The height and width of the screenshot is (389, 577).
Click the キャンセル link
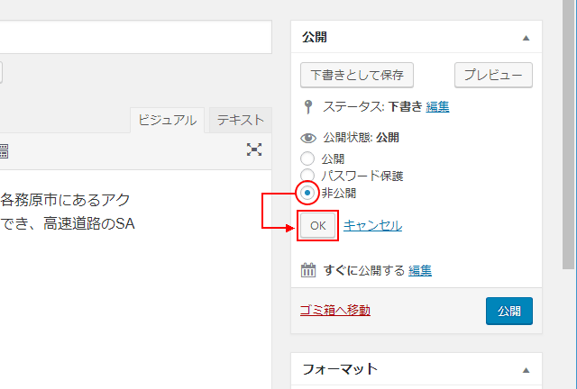tap(372, 226)
